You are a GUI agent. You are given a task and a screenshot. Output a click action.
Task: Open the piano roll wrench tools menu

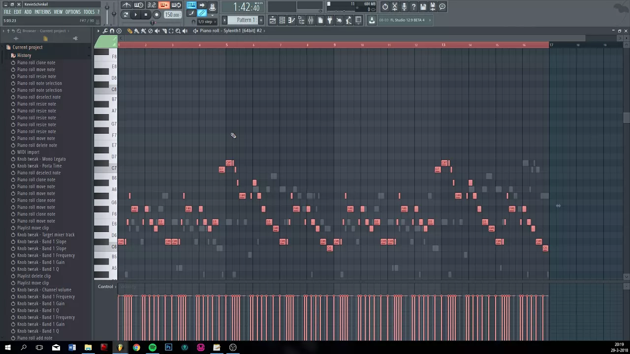click(105, 30)
